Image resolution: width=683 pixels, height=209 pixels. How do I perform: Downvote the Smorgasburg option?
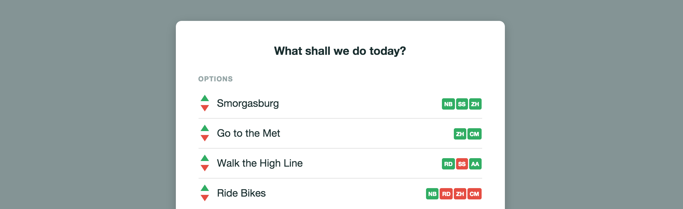[x=205, y=108]
